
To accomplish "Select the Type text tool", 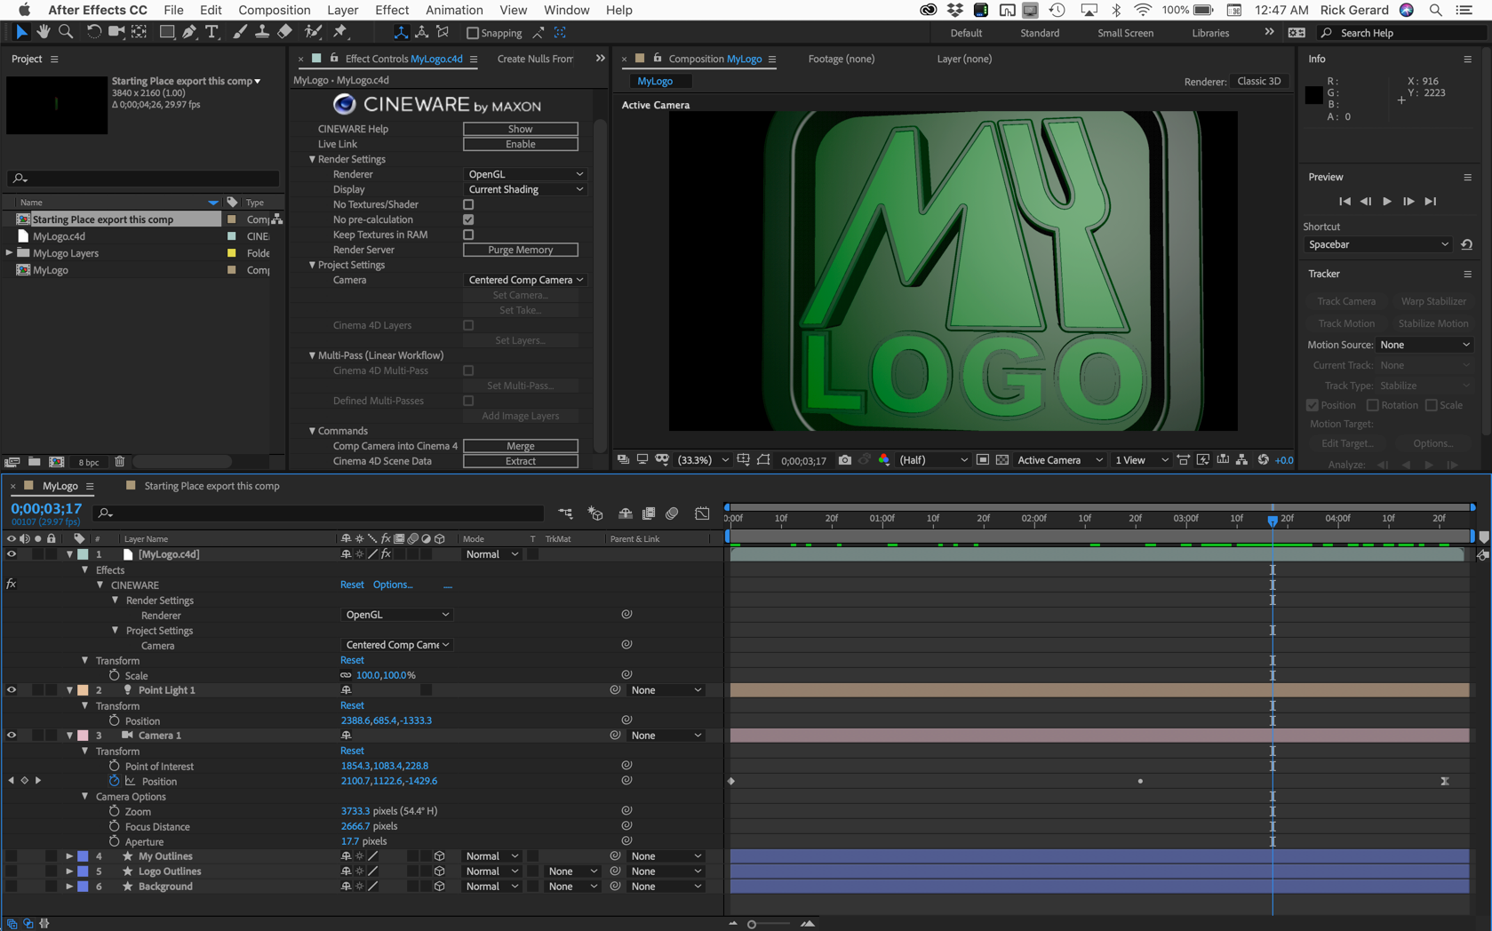I will (x=211, y=32).
